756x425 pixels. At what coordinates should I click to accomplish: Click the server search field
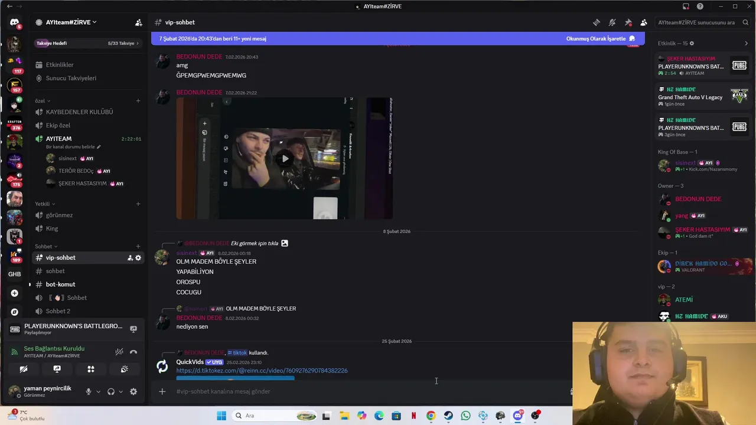(x=703, y=22)
